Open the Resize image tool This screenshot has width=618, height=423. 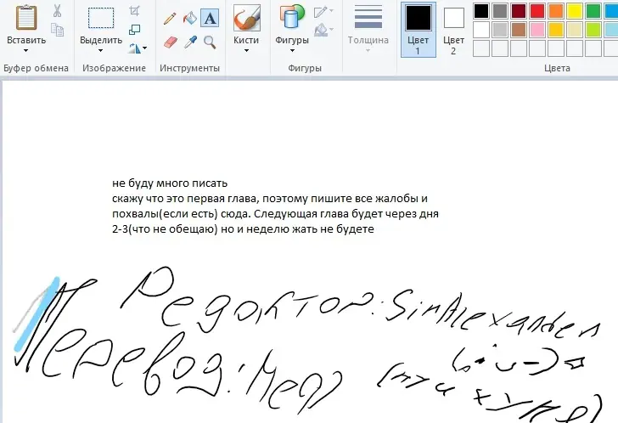click(x=135, y=30)
